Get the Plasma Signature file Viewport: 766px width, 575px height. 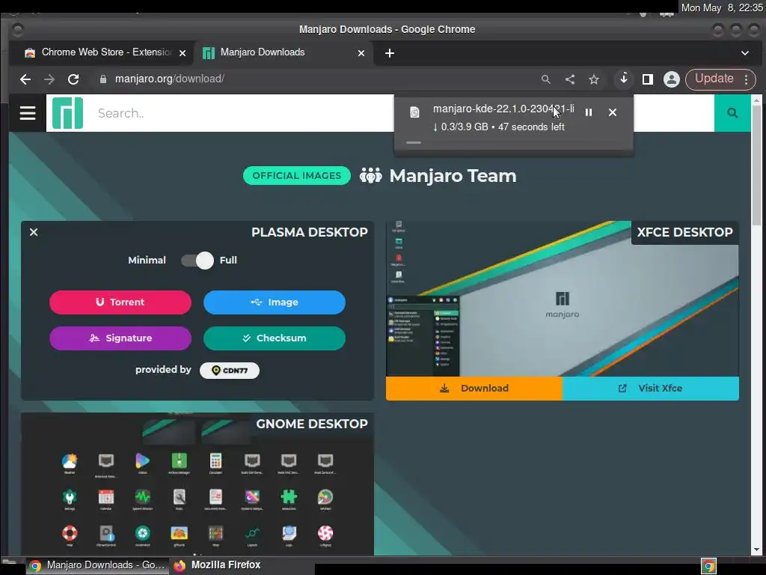pyautogui.click(x=120, y=338)
